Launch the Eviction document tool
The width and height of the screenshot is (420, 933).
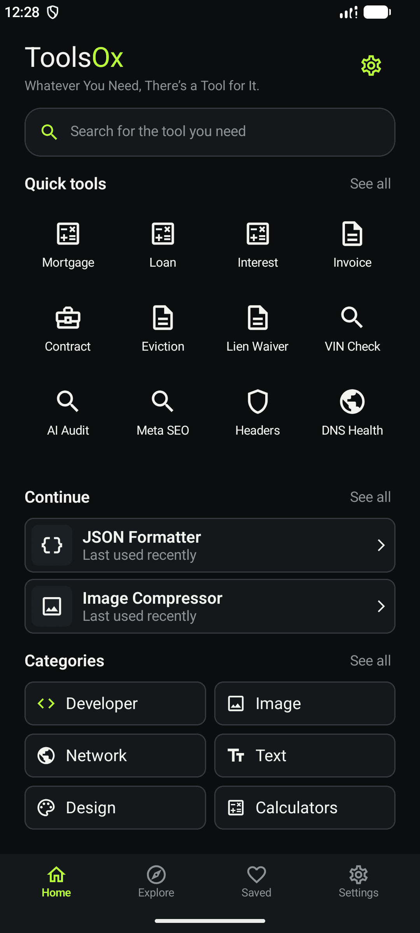coord(163,329)
